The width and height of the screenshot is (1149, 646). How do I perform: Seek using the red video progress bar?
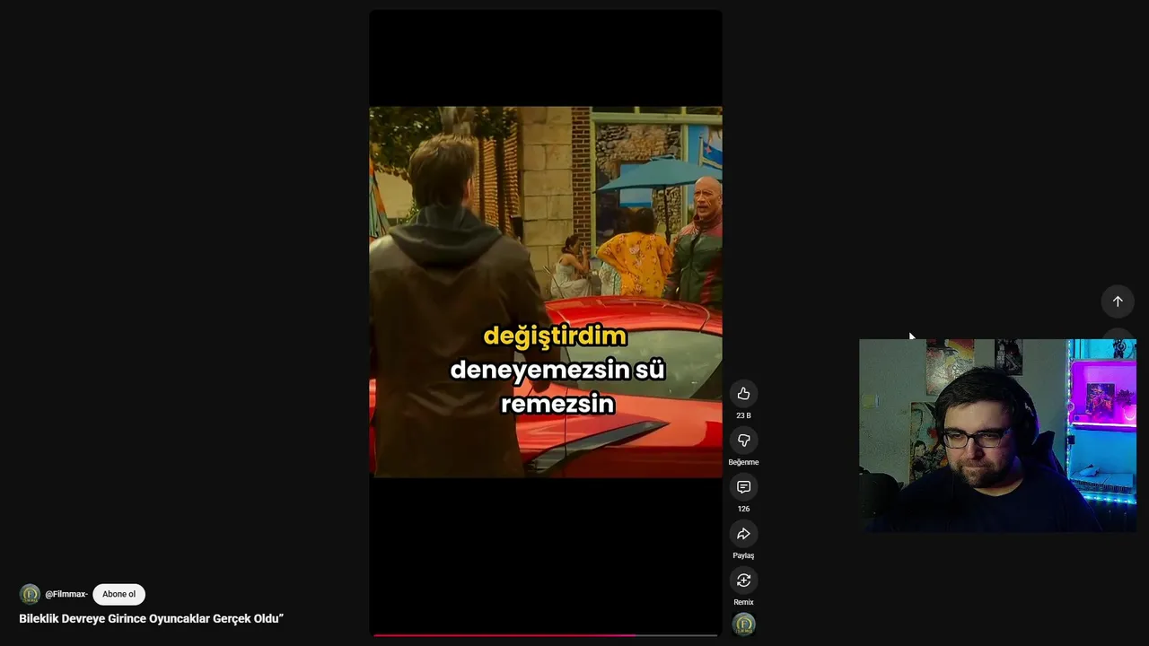coord(546,634)
